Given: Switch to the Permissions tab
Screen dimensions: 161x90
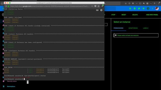Looking at the screenshot, I should (x=118, y=28).
